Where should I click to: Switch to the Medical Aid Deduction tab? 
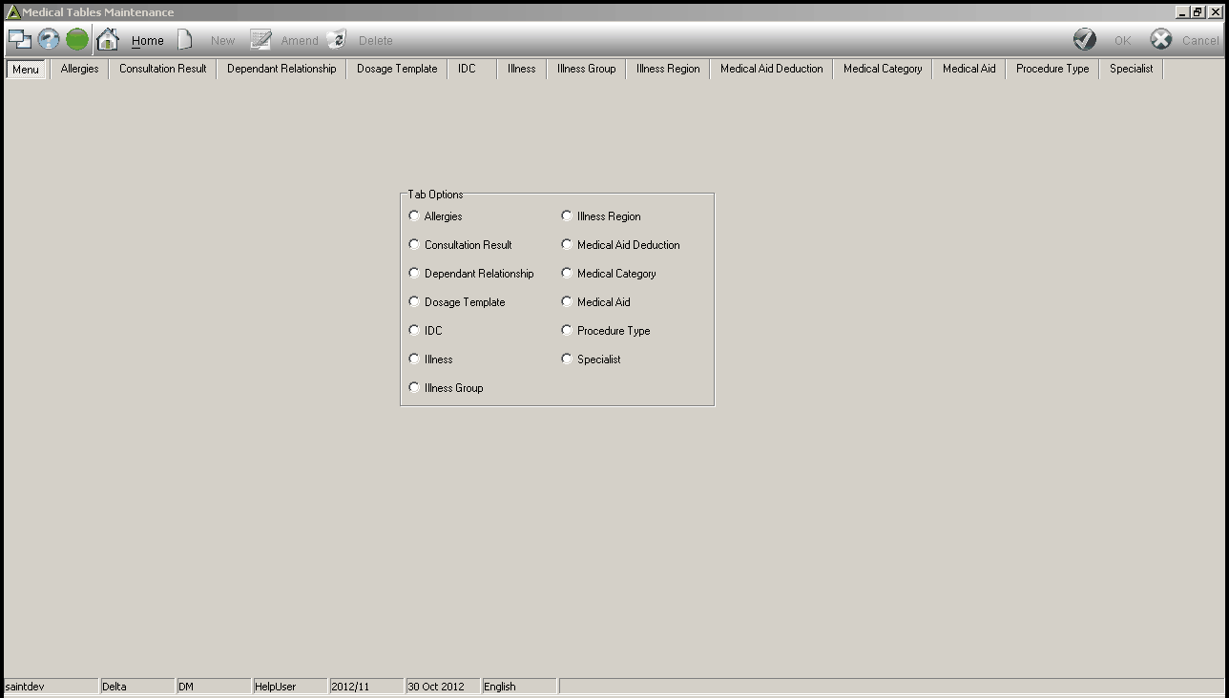(x=772, y=69)
